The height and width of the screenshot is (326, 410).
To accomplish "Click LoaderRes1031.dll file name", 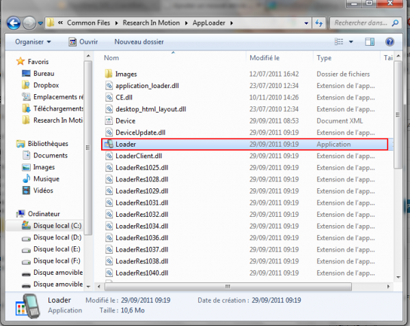I will click(x=141, y=203).
